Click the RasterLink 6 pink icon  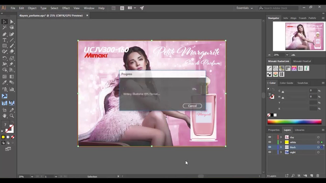tap(294, 68)
